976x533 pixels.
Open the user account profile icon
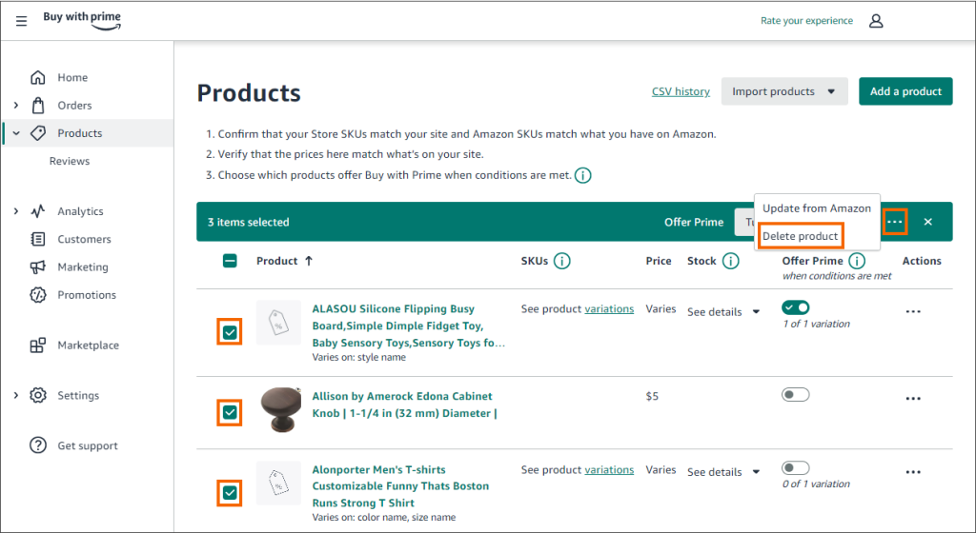tap(876, 21)
